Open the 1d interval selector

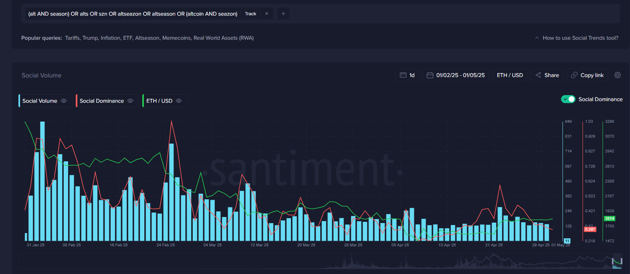pyautogui.click(x=408, y=75)
